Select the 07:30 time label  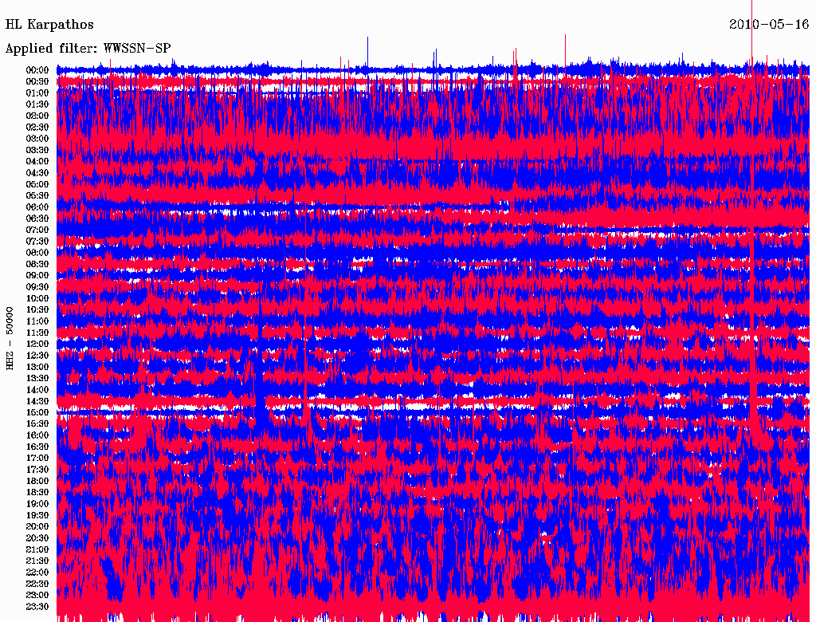click(37, 242)
